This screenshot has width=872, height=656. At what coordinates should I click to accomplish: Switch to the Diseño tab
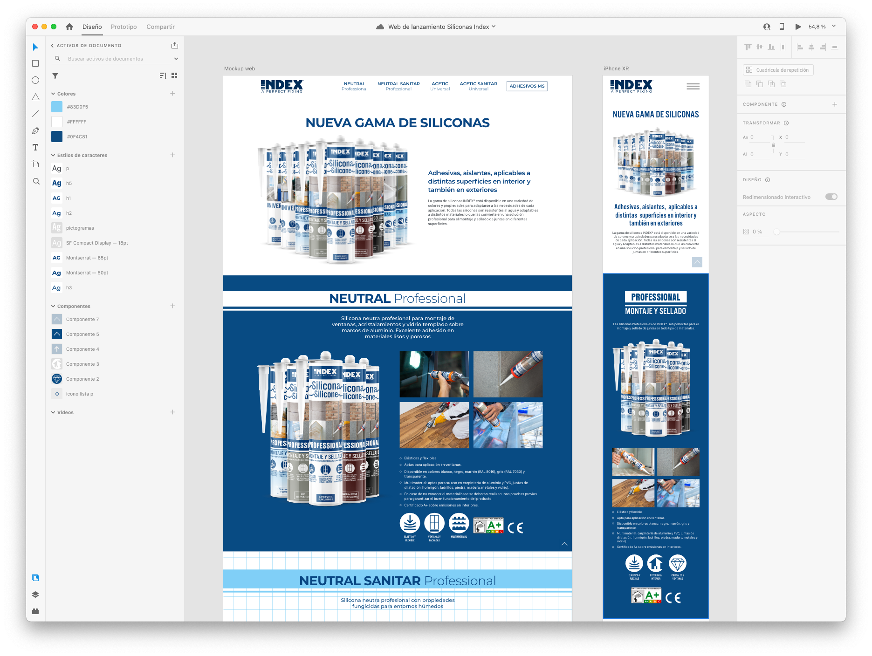click(92, 27)
